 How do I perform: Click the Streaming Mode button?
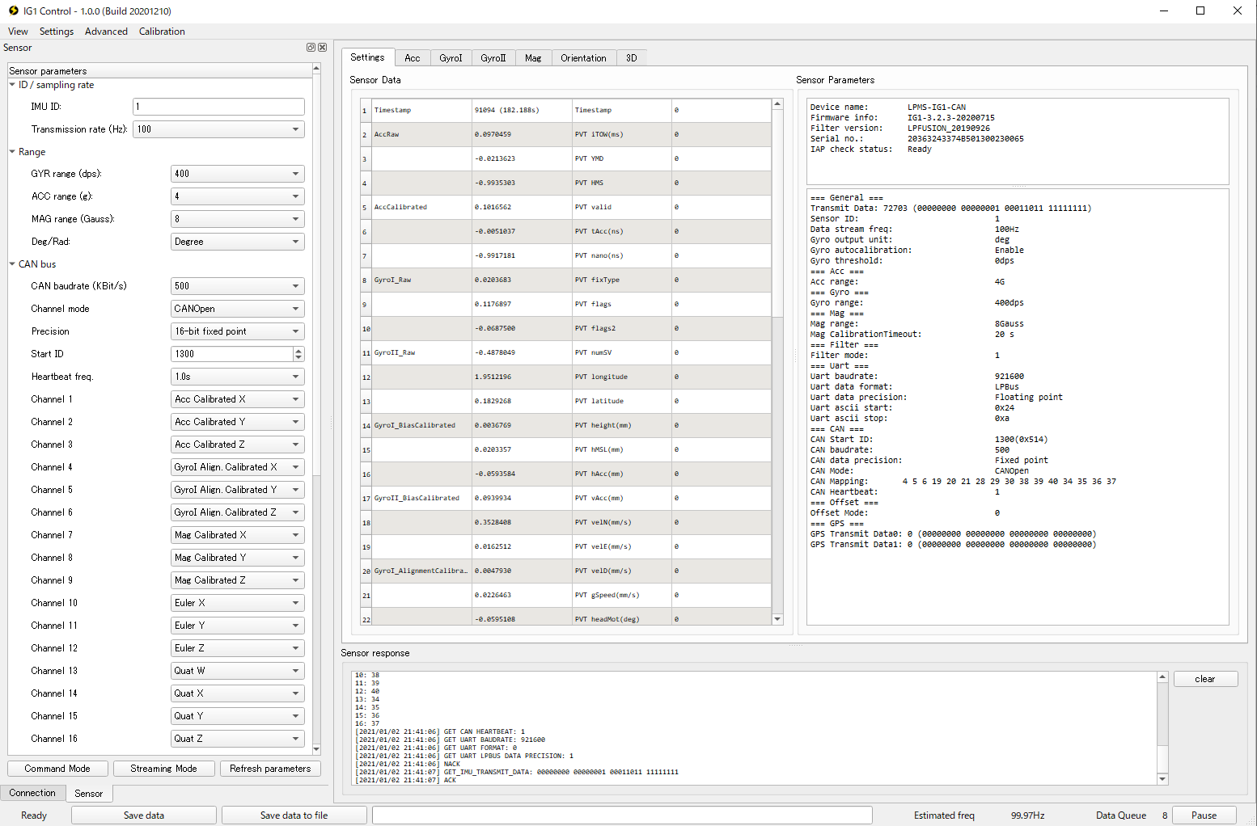[163, 769]
